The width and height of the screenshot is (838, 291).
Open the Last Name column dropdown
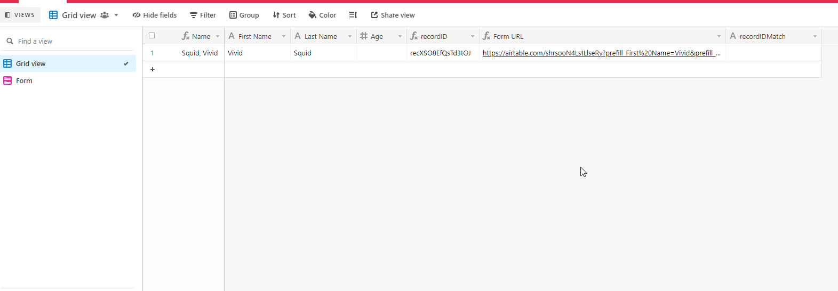(350, 36)
